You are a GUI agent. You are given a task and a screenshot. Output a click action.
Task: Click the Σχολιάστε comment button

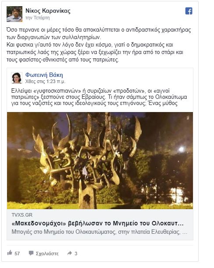tap(47, 254)
